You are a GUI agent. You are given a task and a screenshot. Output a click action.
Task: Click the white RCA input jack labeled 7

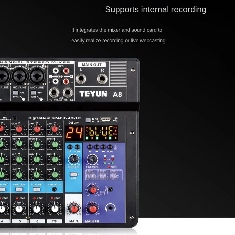tap(56, 82)
